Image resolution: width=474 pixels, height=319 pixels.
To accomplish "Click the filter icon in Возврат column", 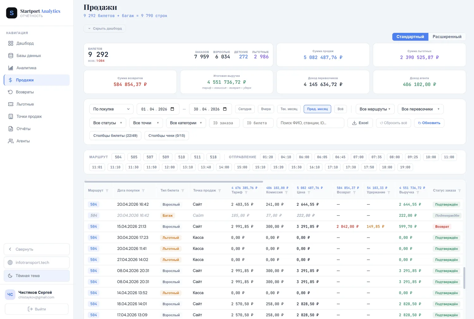I will pyautogui.click(x=354, y=193).
